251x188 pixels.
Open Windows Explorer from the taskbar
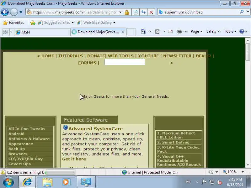pyautogui.click(x=47, y=182)
